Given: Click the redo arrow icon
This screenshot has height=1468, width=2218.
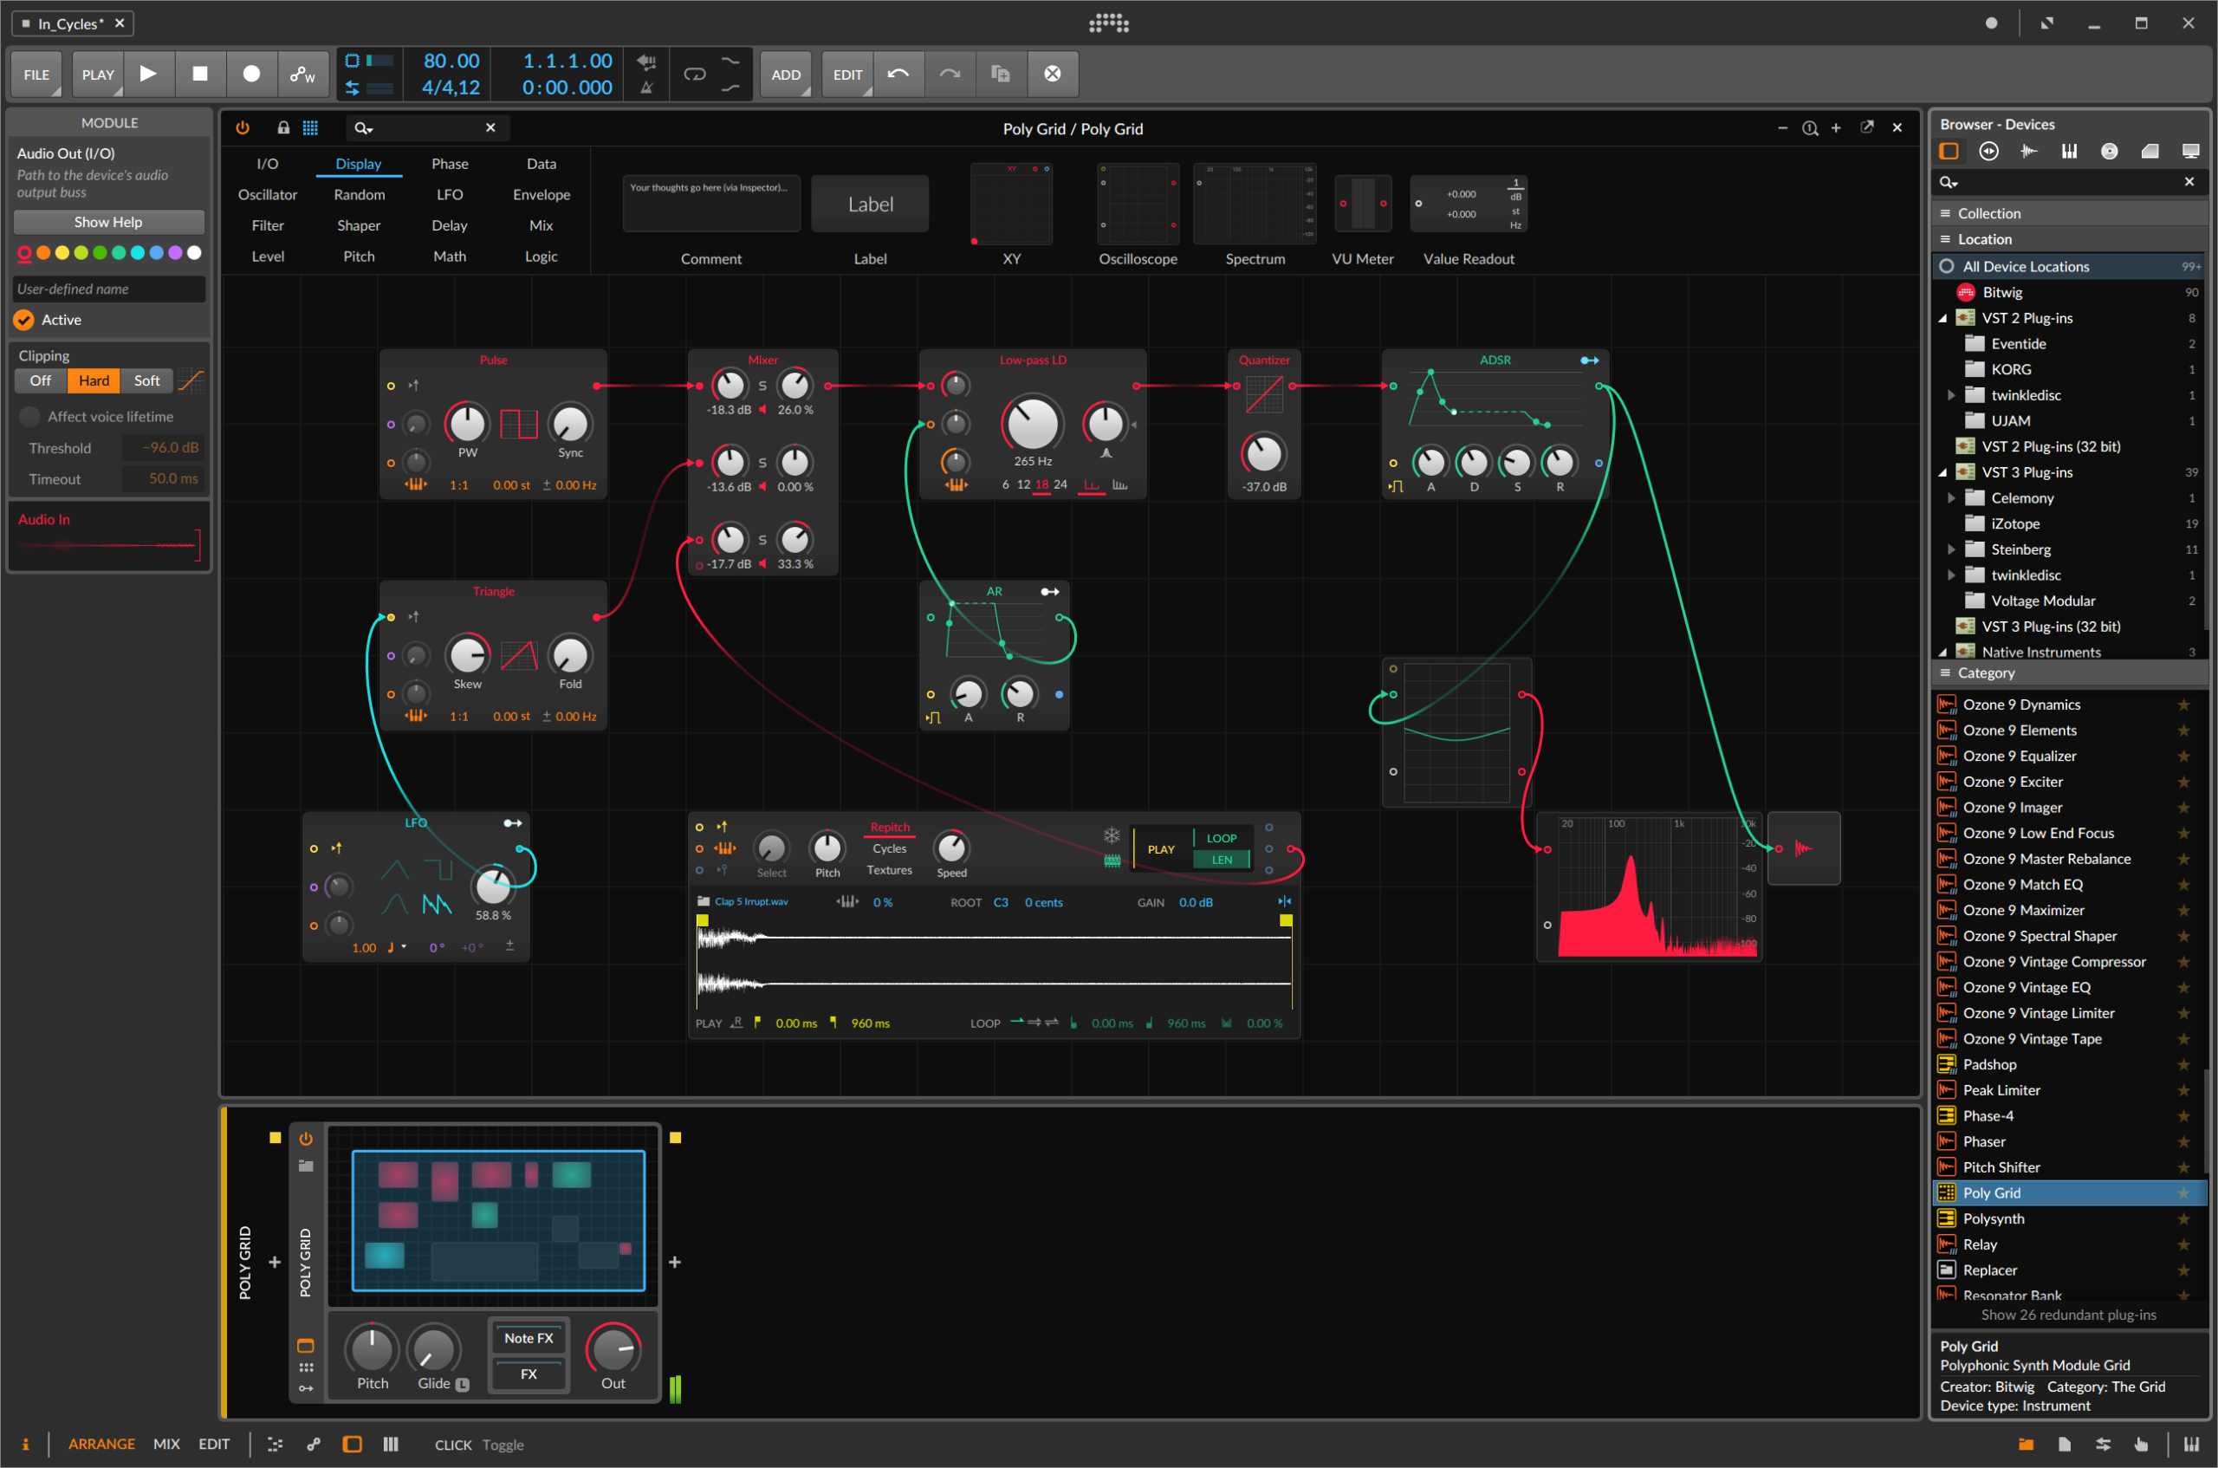Looking at the screenshot, I should [950, 74].
